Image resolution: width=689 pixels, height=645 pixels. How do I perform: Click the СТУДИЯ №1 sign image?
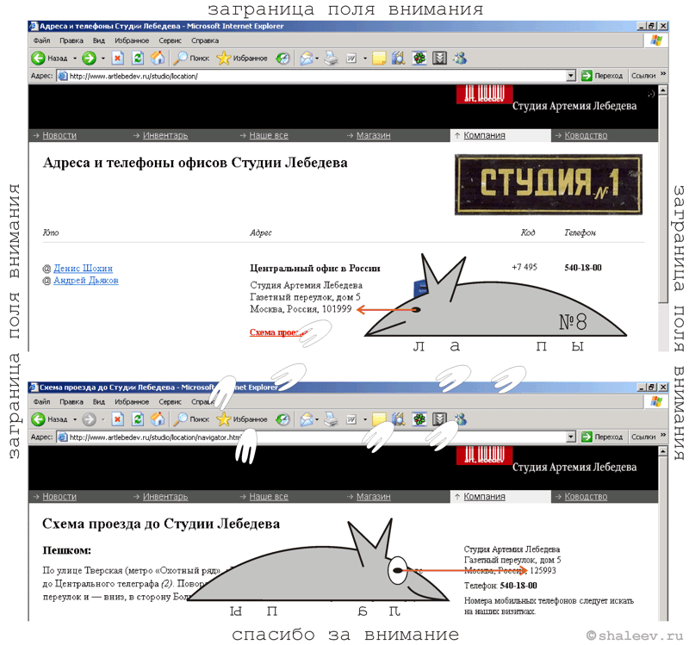[x=549, y=184]
